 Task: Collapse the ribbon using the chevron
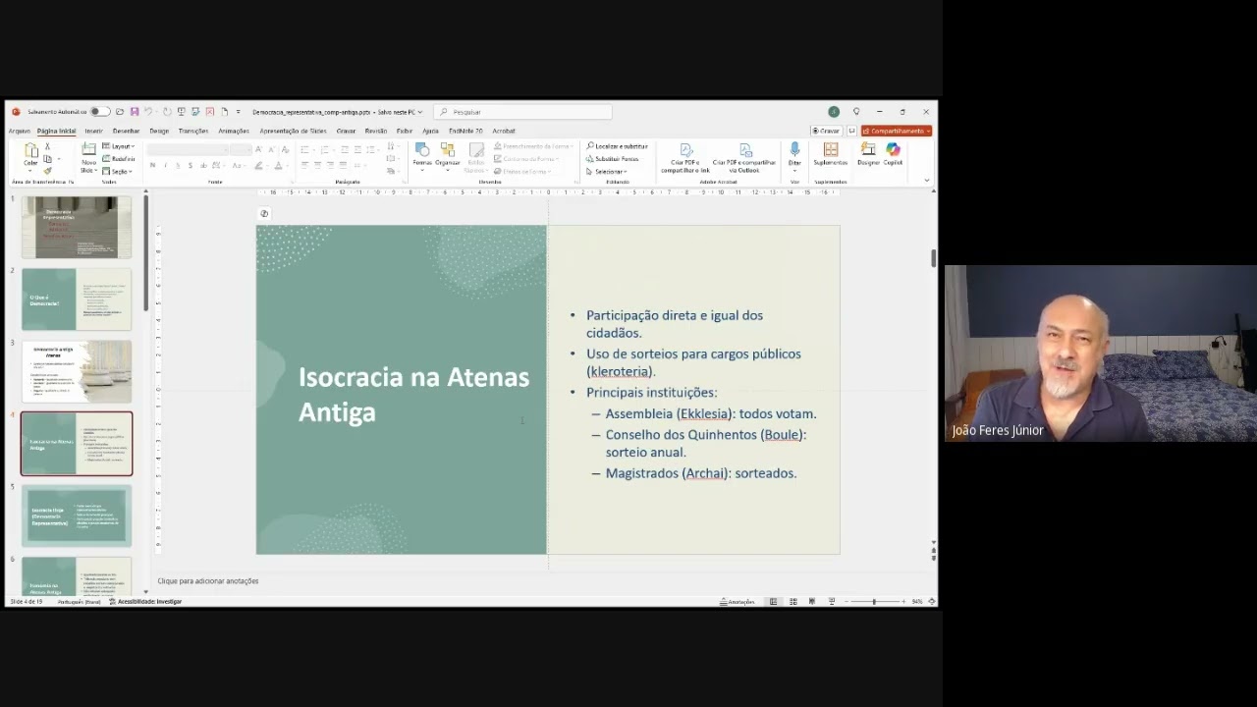pyautogui.click(x=926, y=181)
